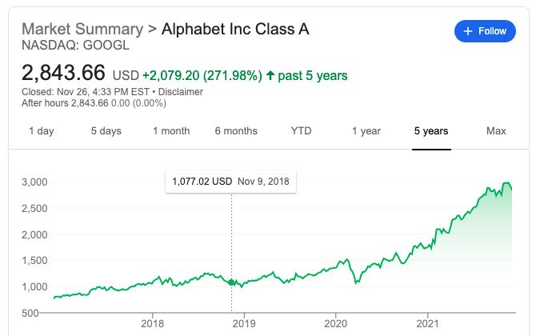Click the 3,000 label on y-axis
The image size is (536, 336).
tap(34, 182)
